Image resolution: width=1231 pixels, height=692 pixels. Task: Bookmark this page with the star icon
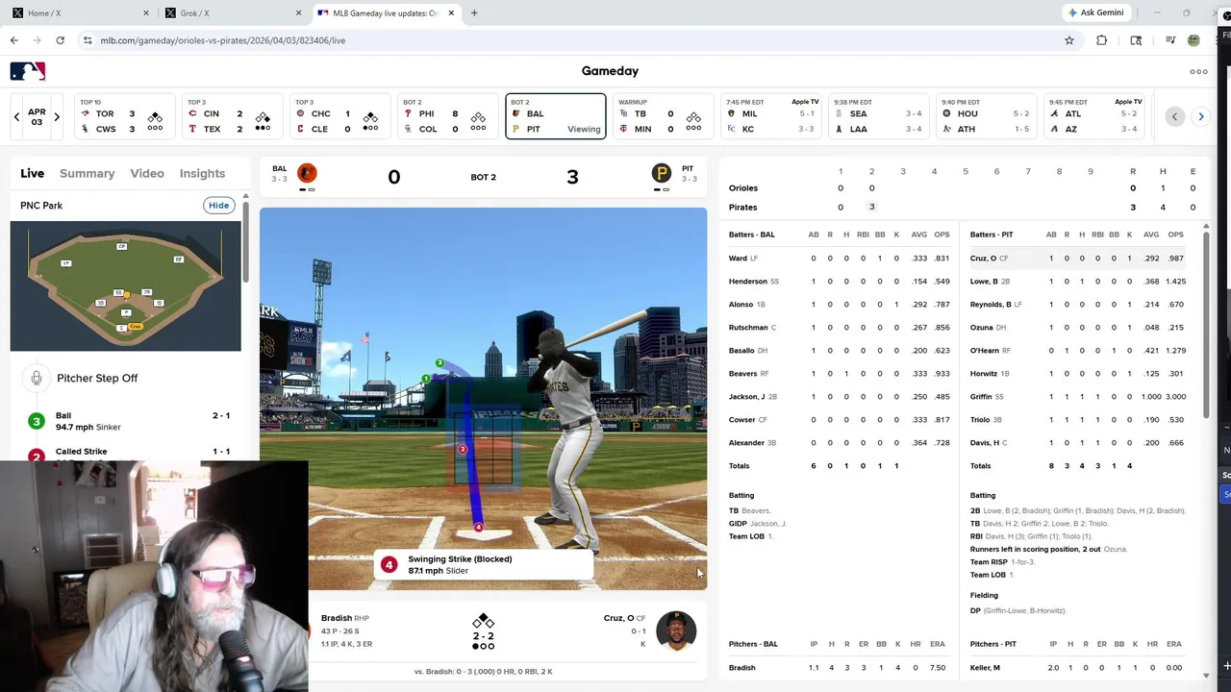(1068, 40)
